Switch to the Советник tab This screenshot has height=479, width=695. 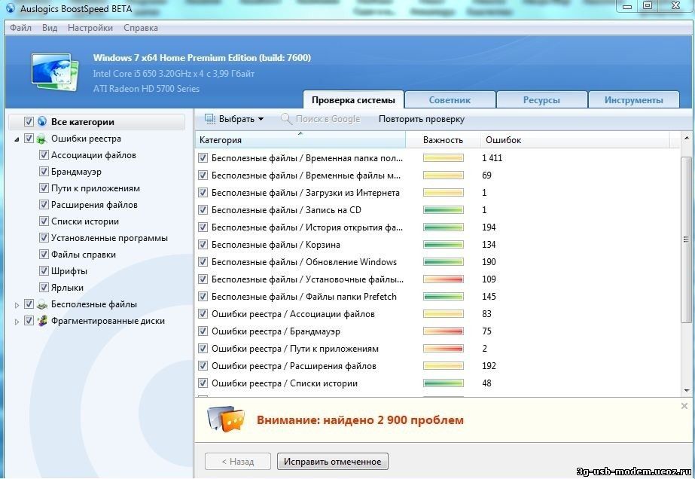point(450,99)
